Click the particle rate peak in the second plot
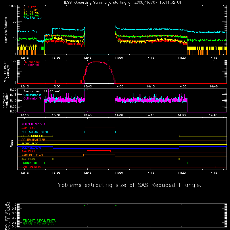230x230 pixels. click(x=97, y=62)
